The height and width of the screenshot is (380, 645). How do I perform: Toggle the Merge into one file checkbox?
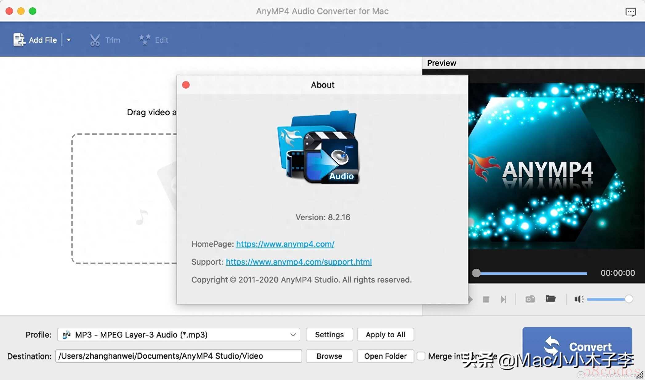click(421, 356)
